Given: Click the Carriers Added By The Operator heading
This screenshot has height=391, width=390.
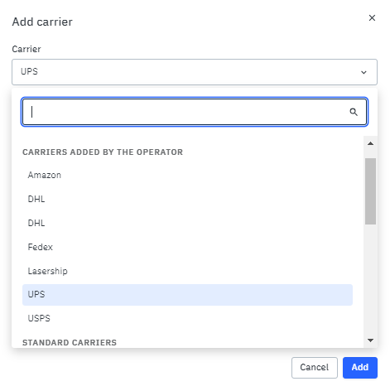Looking at the screenshot, I should [x=103, y=152].
